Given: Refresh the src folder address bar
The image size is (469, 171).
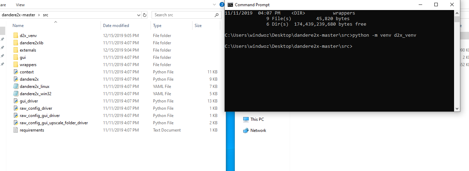Looking at the screenshot, I should (145, 15).
